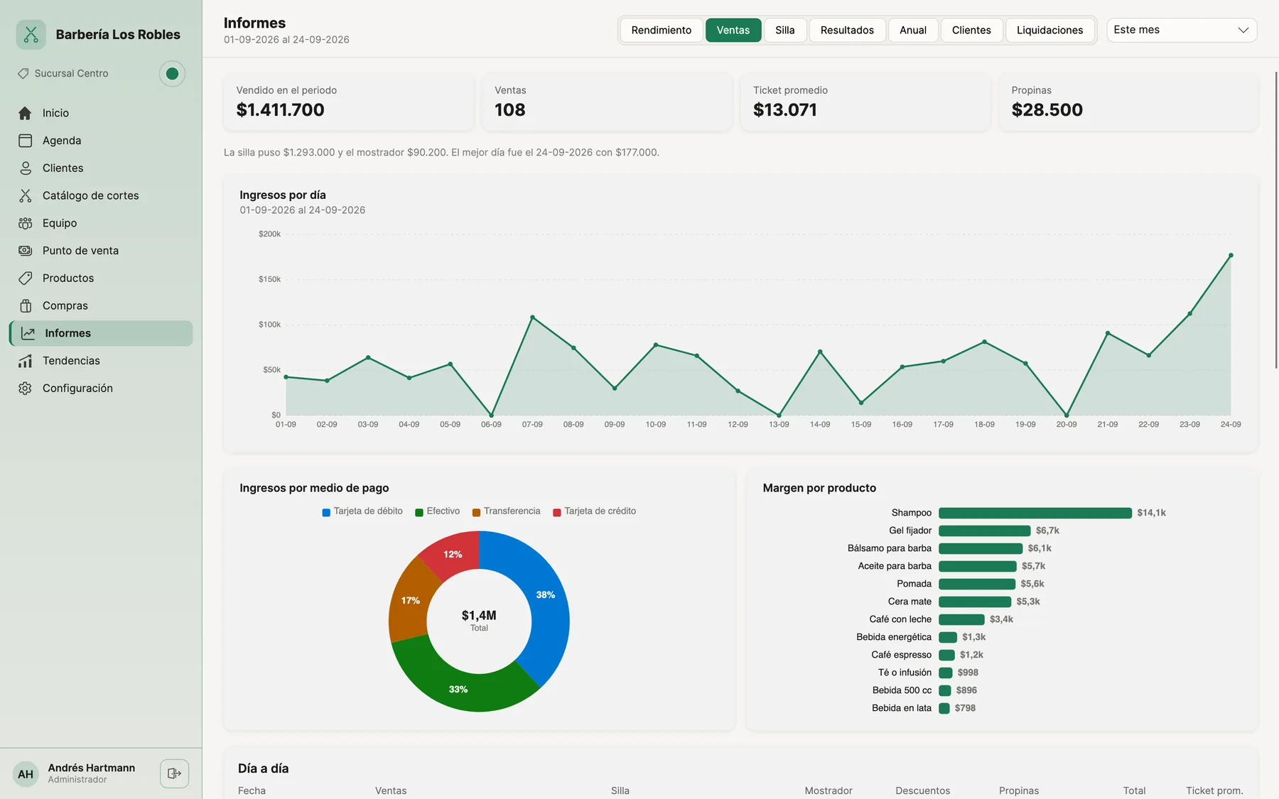Click the Vendido en el periodo card

coord(348,102)
